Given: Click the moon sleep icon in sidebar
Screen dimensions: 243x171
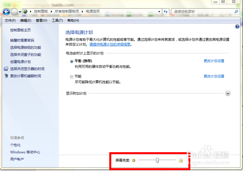Looking at the screenshot, I should (x=6, y=76).
